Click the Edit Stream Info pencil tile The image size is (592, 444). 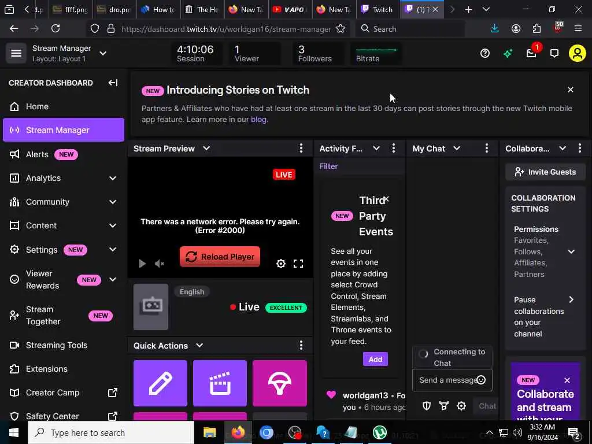tap(160, 383)
